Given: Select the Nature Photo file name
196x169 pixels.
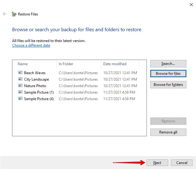Looking at the screenshot, I should coord(35,86).
